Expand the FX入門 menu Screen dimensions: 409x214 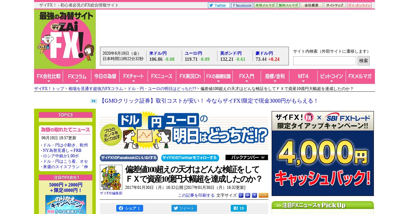[247, 76]
